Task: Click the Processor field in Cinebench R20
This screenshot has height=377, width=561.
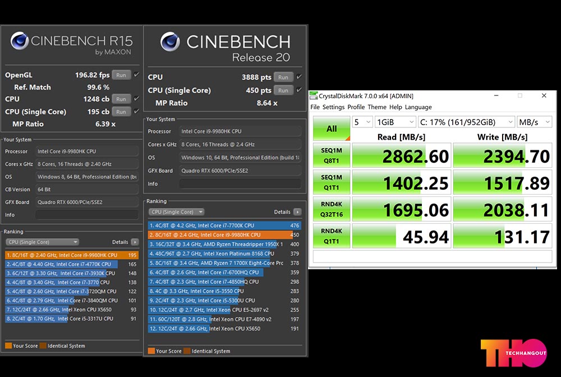Action: [240, 131]
